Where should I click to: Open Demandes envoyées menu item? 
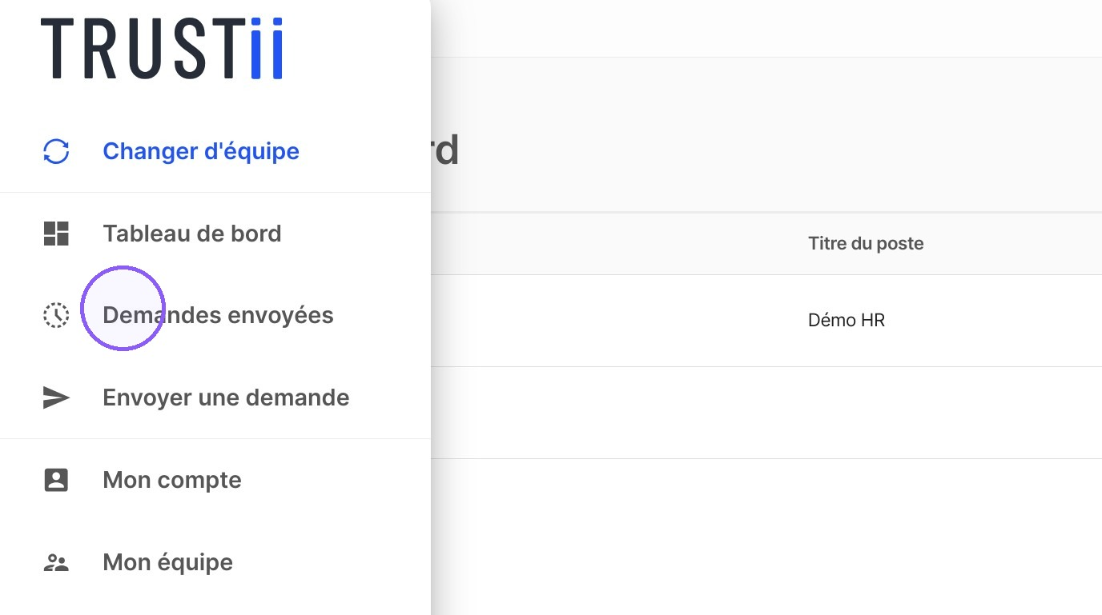[x=218, y=315]
